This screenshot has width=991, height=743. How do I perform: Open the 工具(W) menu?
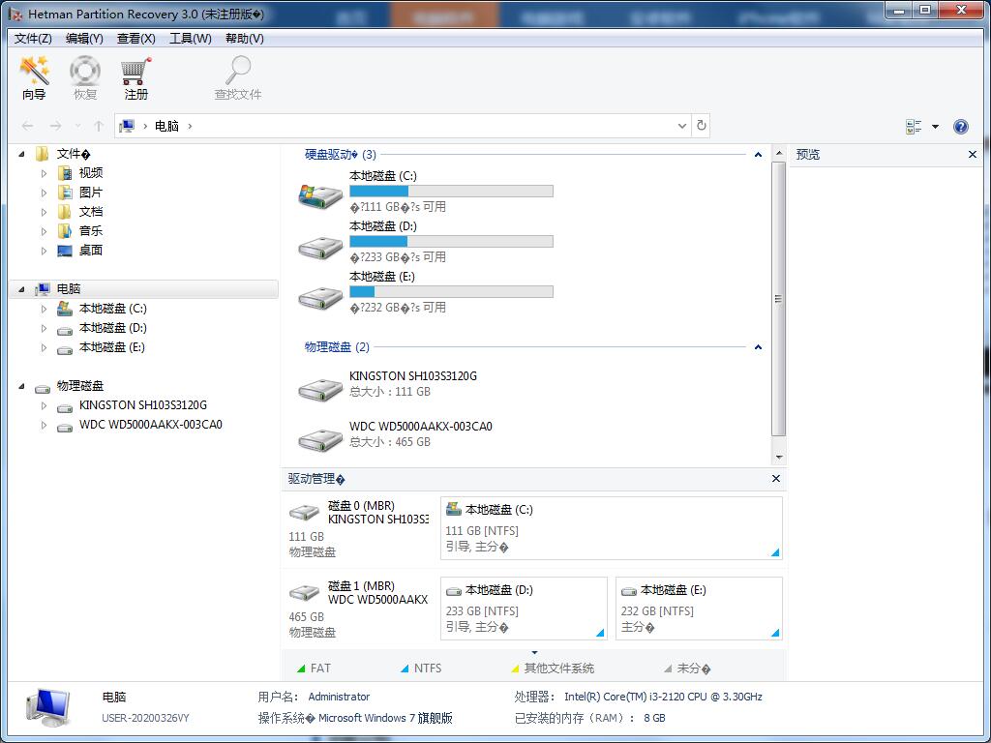click(191, 39)
